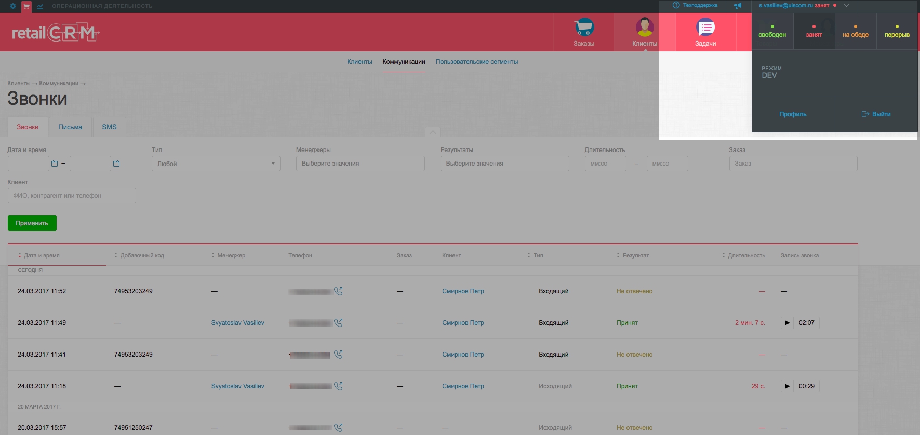The height and width of the screenshot is (435, 920).
Task: Click Клиенты breadcrumb link
Action: coord(19,83)
